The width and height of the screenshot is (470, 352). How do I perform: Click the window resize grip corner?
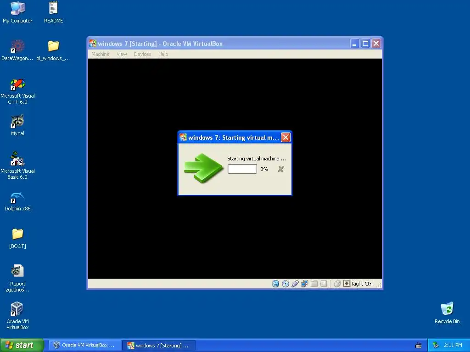[x=379, y=285]
